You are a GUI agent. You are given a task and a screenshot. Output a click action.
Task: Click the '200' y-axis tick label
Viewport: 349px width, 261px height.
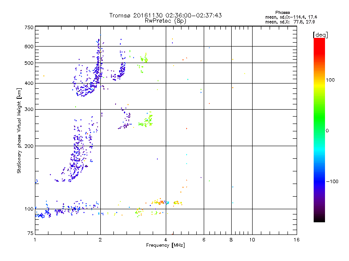pyautogui.click(x=29, y=146)
